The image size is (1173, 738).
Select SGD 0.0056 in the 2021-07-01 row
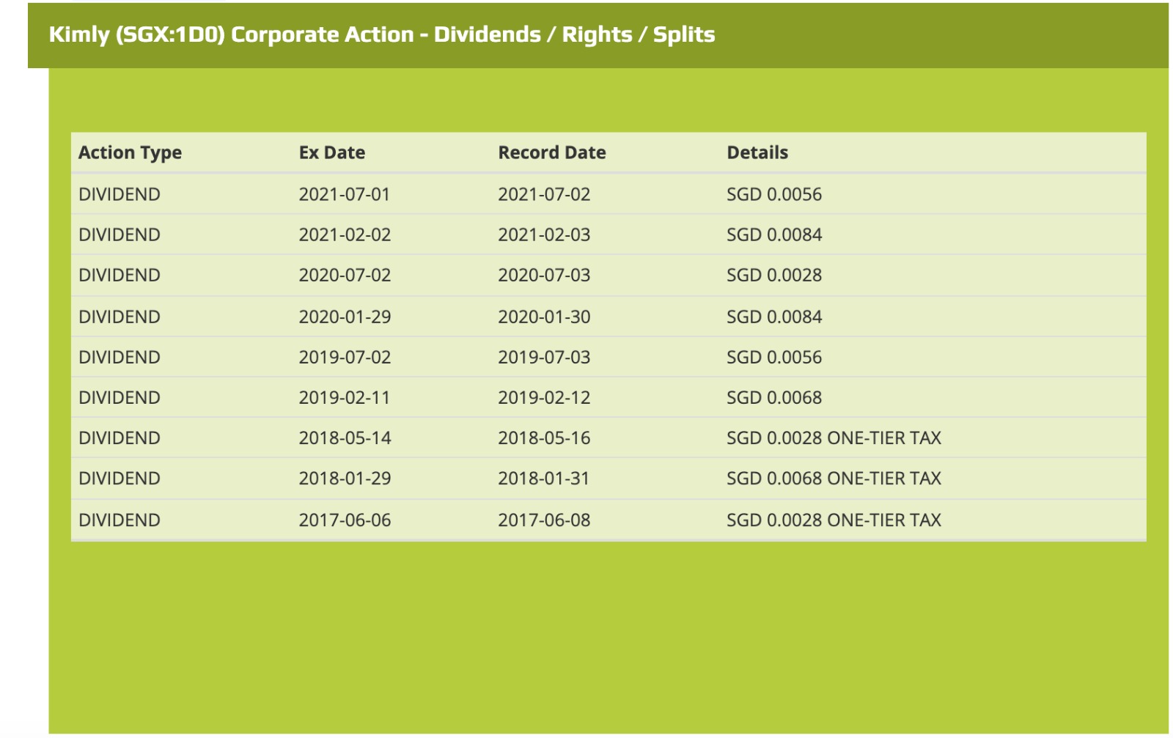[773, 194]
